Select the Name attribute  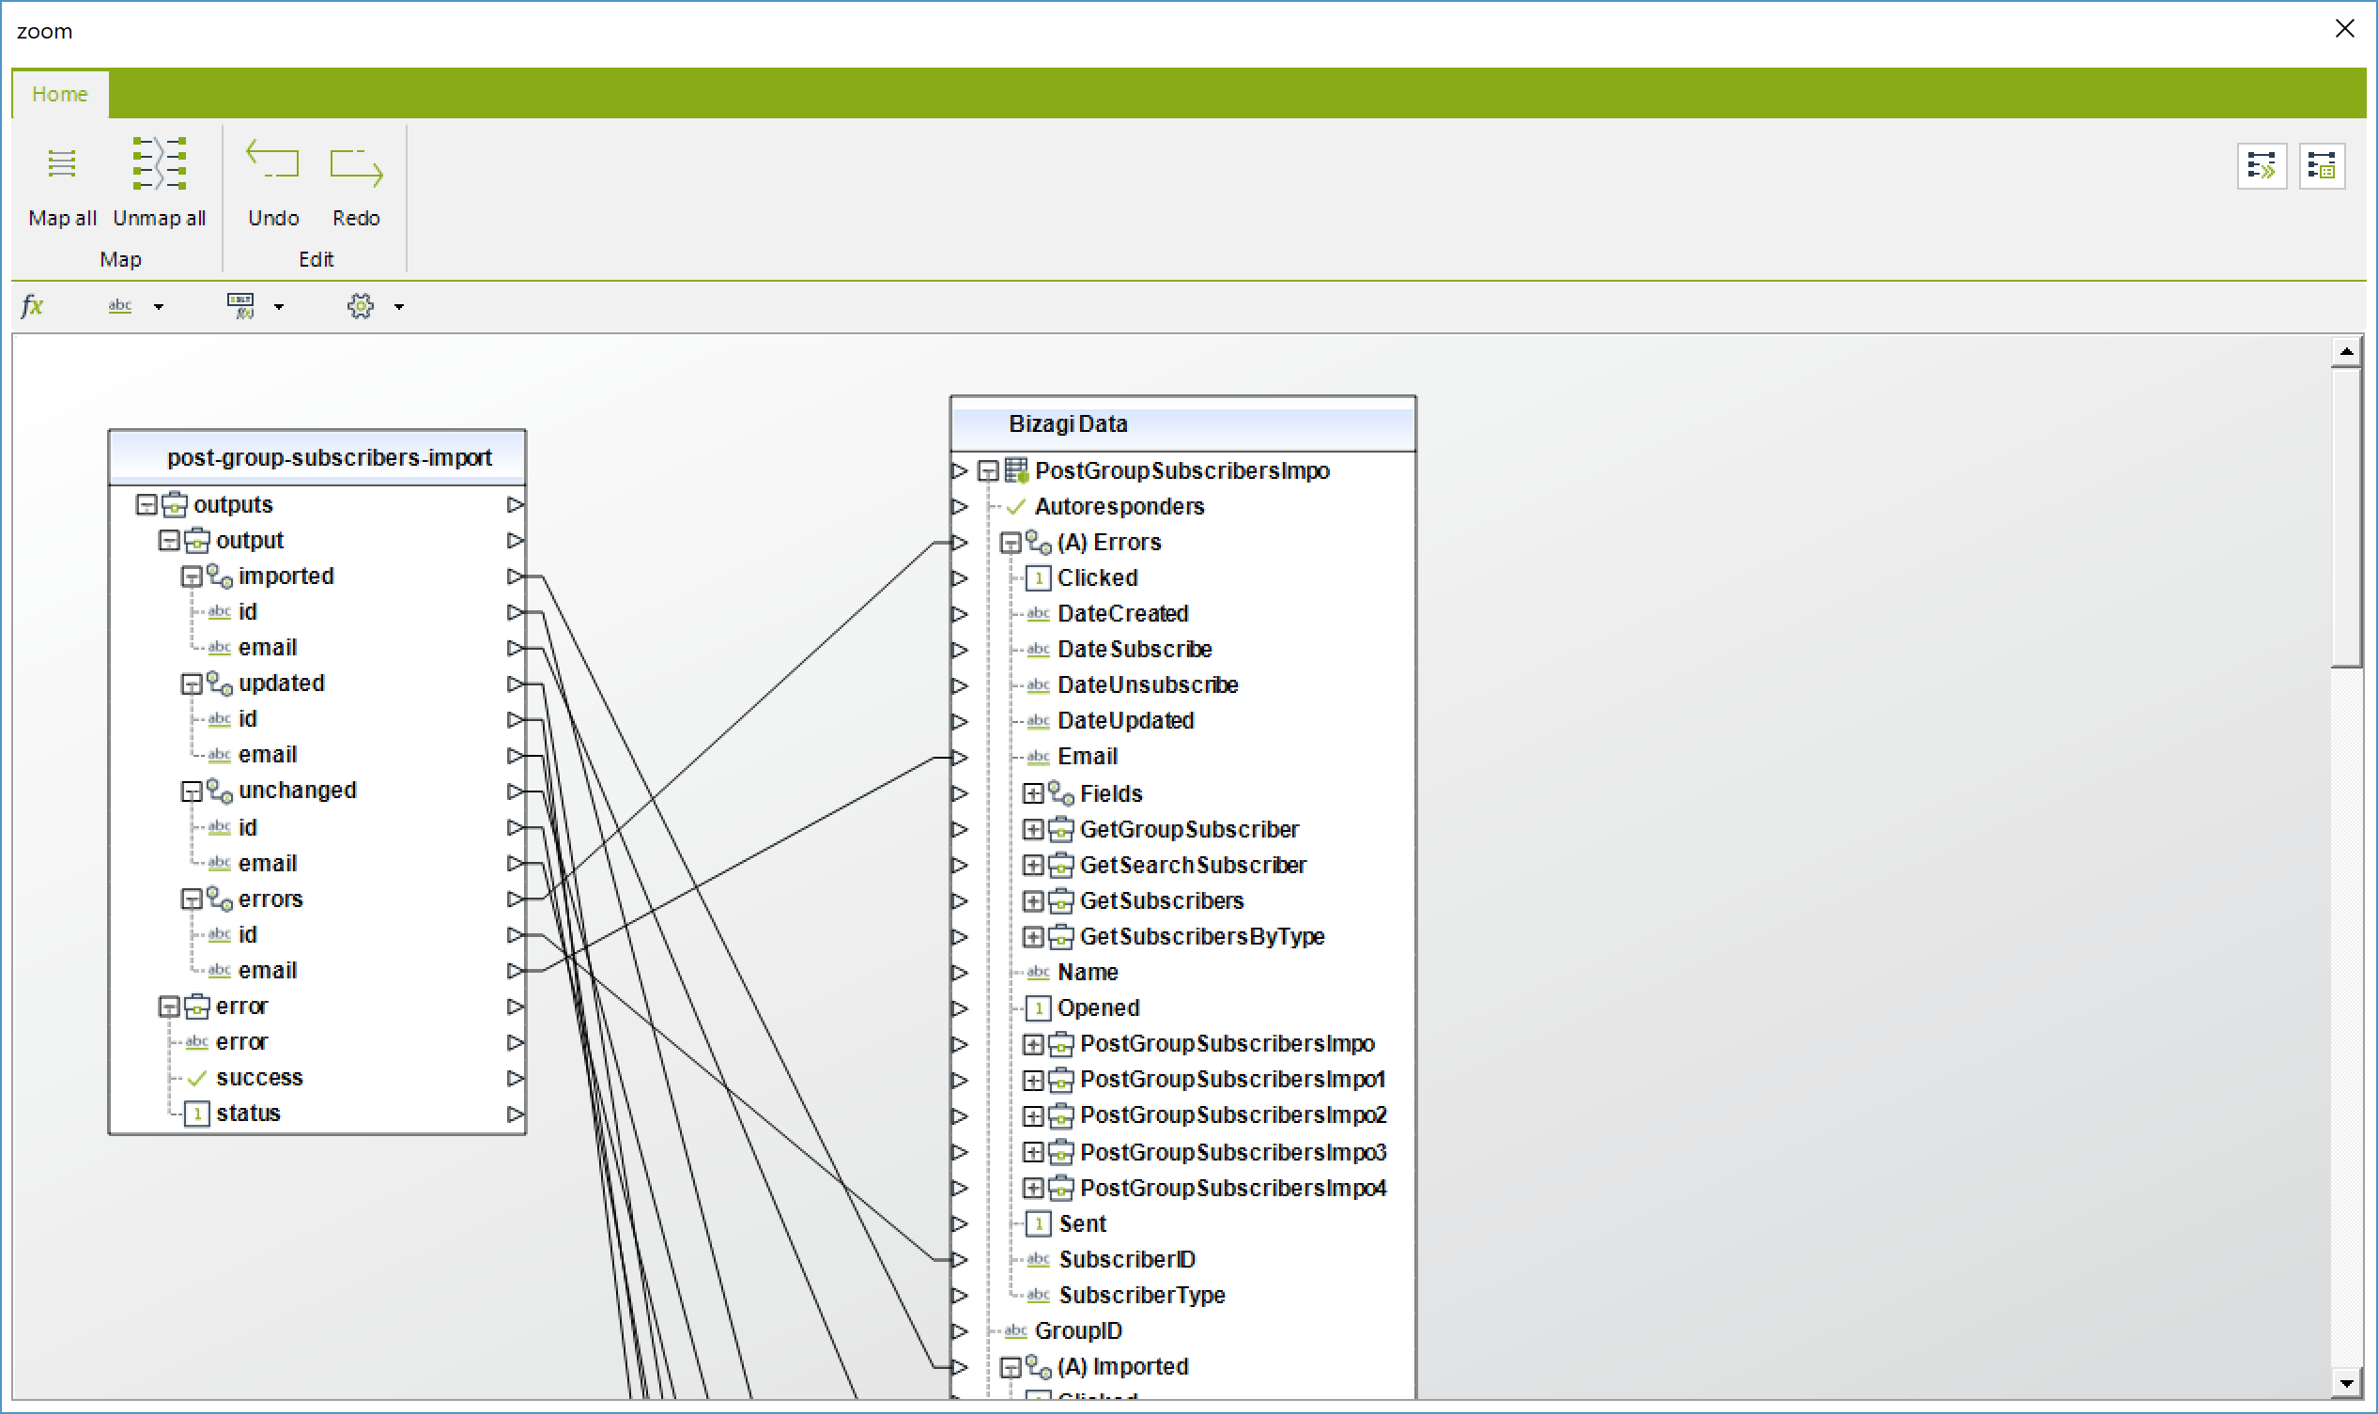pos(1088,973)
